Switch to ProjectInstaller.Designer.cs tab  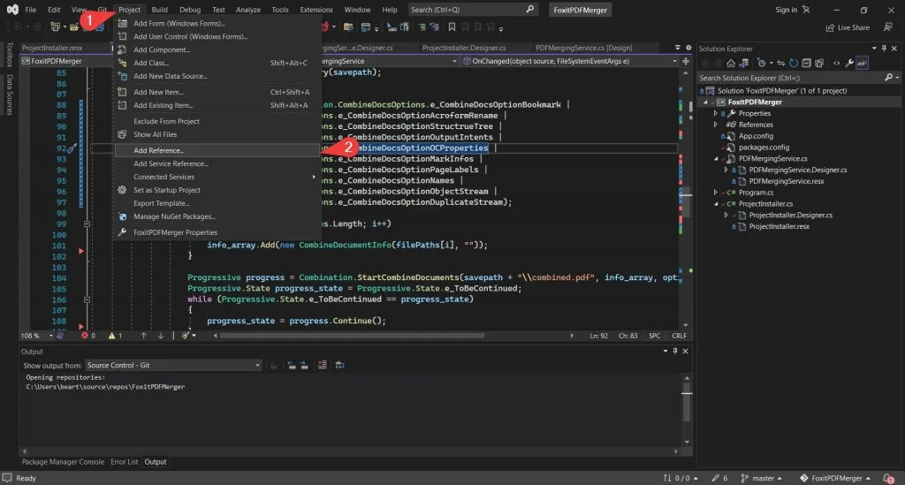pyautogui.click(x=464, y=48)
